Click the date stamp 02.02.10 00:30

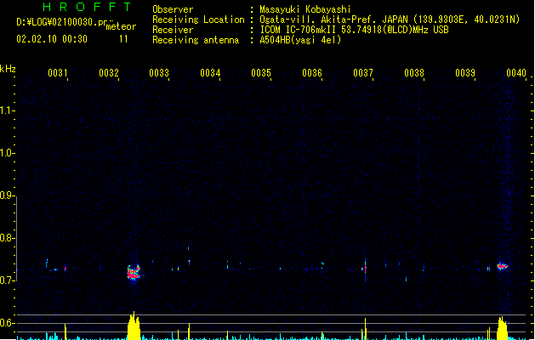52,39
